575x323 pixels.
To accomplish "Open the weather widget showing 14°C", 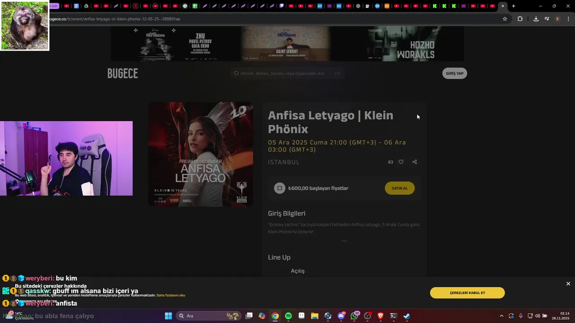I will tap(19, 315).
